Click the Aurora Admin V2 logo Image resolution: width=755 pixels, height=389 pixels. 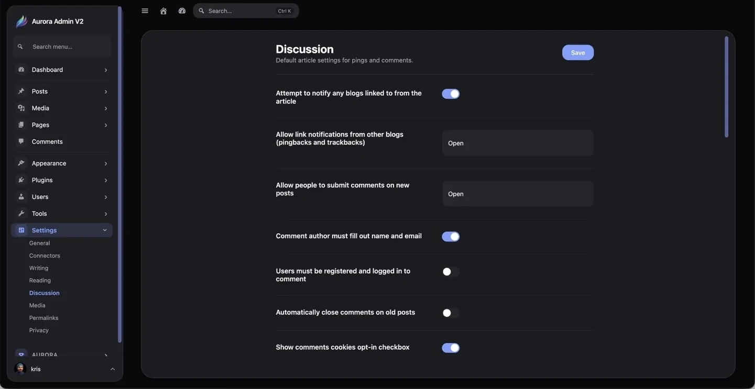pos(21,21)
